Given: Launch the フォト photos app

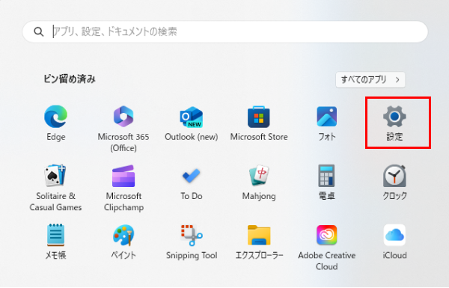Looking at the screenshot, I should point(327,123).
